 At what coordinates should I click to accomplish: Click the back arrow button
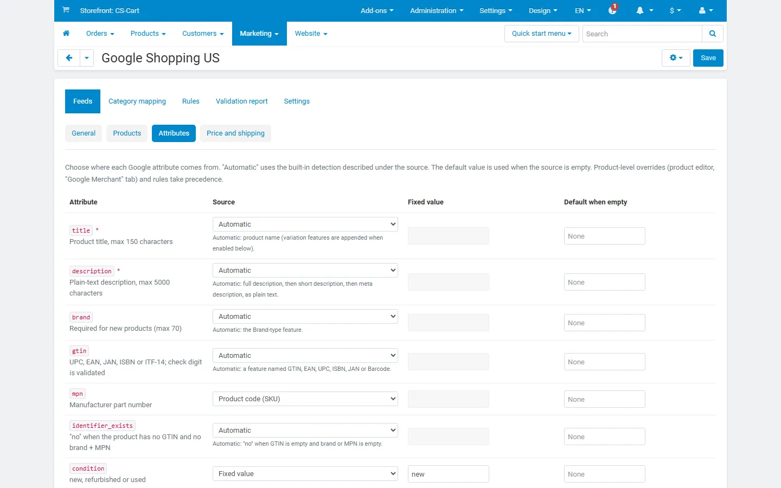(x=69, y=58)
